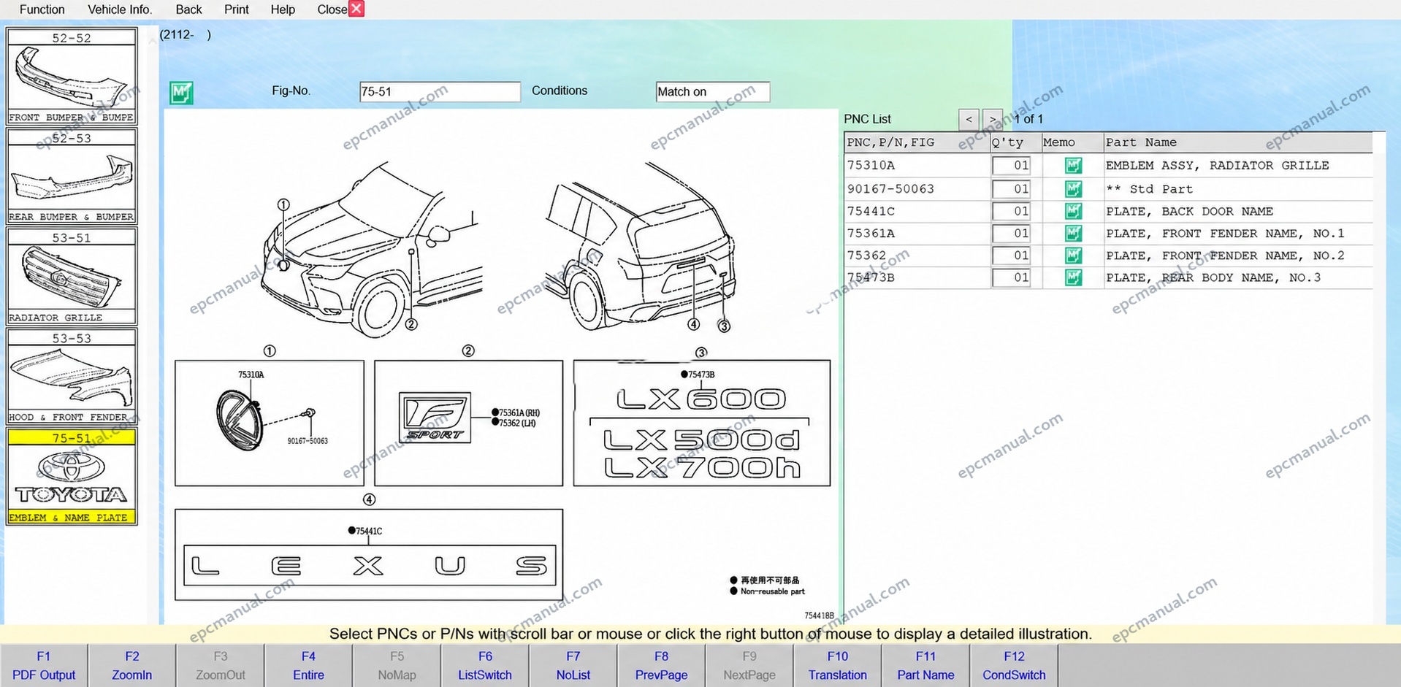Go to previous PNC list page arrow

tap(969, 119)
